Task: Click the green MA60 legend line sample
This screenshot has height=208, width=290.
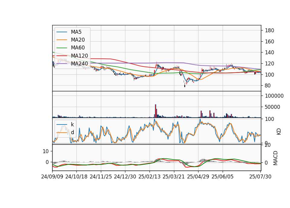Action: pos(62,48)
